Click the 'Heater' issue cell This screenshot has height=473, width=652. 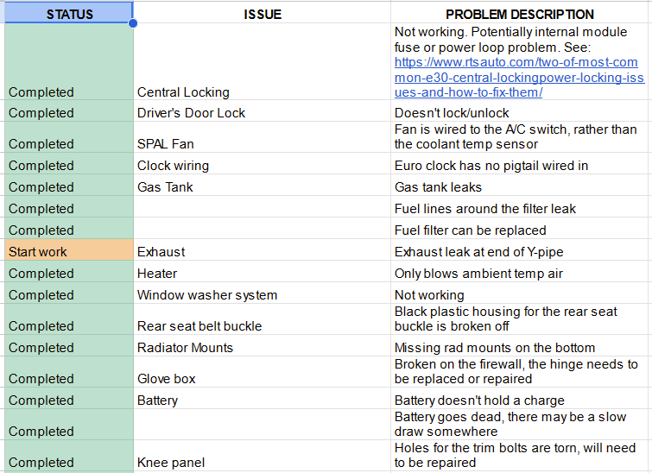(157, 274)
